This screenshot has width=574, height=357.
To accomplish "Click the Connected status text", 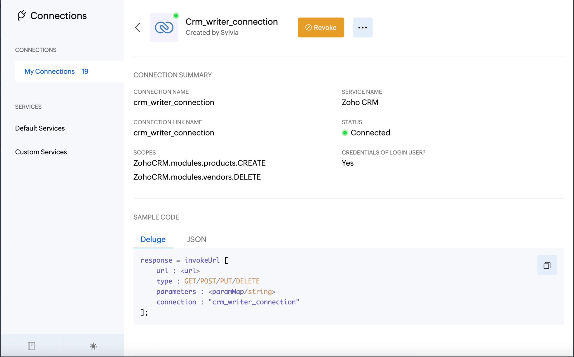I will point(370,133).
